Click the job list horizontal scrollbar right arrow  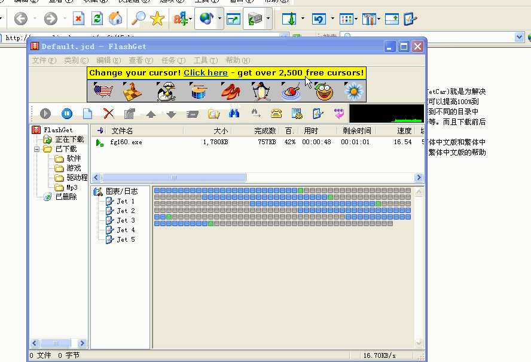click(419, 177)
